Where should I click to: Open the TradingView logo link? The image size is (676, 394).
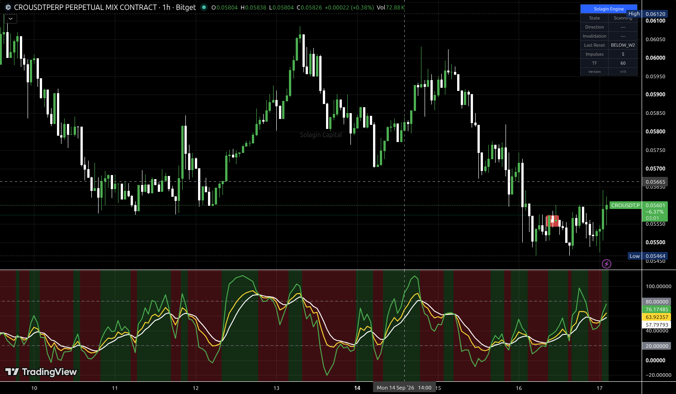click(41, 372)
